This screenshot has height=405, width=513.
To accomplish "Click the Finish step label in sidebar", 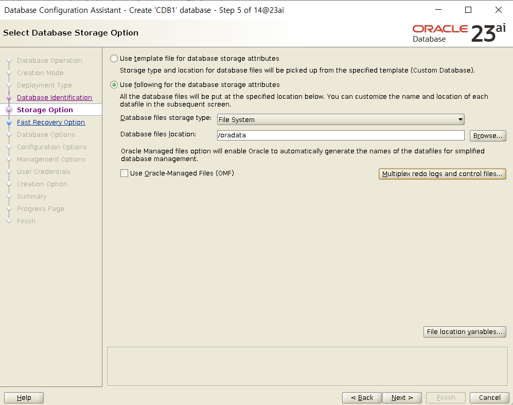I will tap(26, 221).
